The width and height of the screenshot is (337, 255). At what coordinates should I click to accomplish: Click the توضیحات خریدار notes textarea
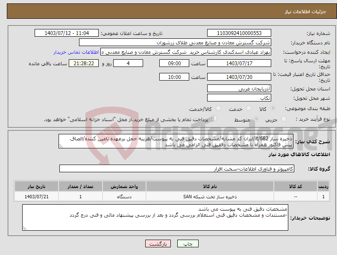155,217
